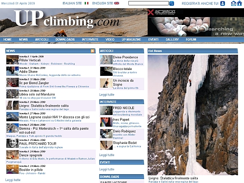Open the VIDEO menu item
This screenshot has height=183, width=244.
[x=110, y=40]
